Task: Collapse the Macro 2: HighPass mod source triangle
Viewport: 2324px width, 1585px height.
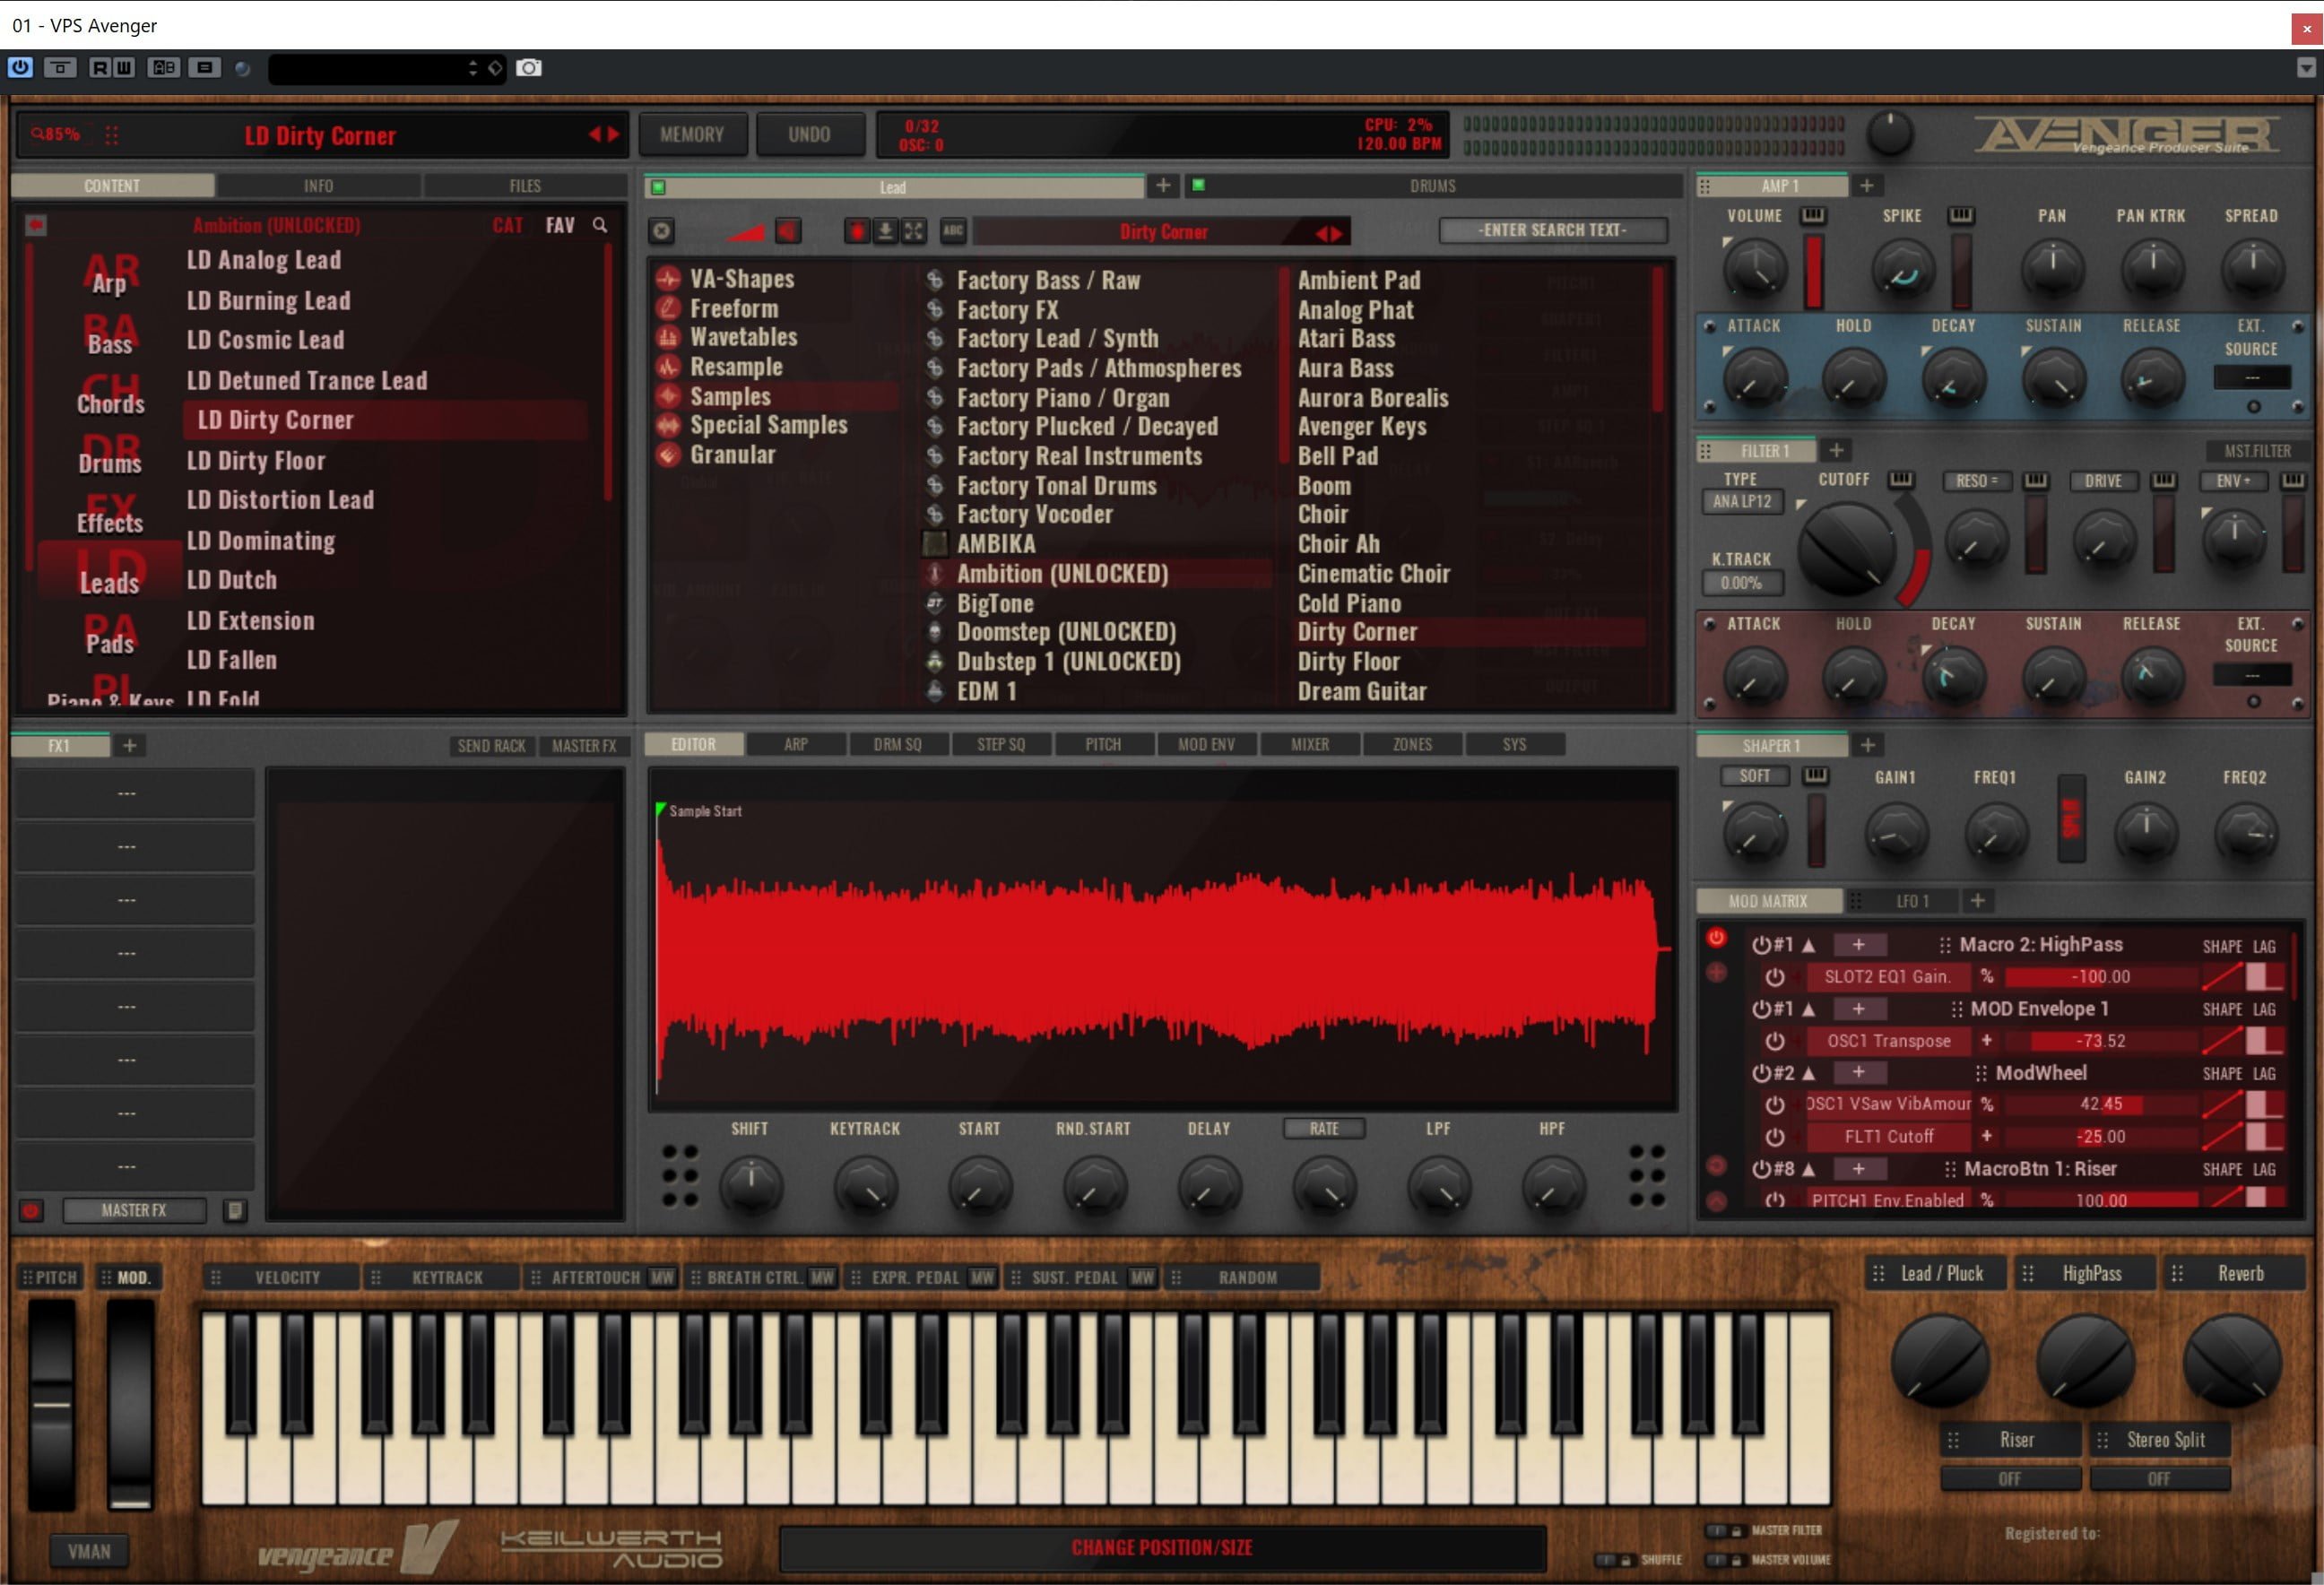Action: [1808, 945]
